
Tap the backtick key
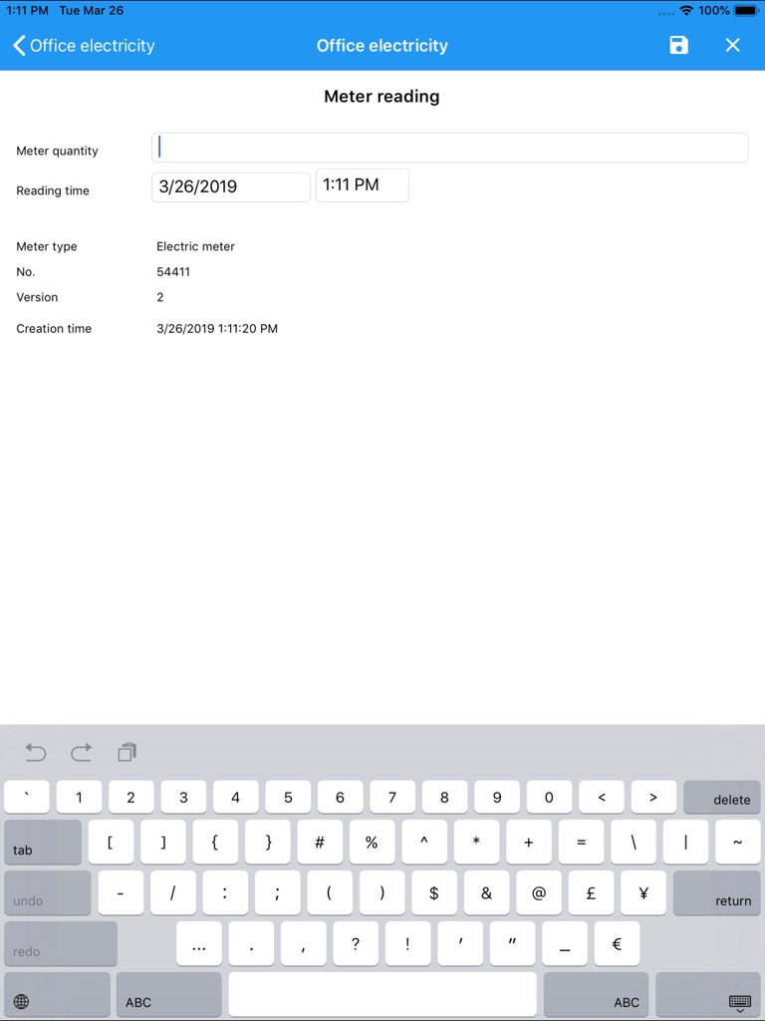point(27,797)
